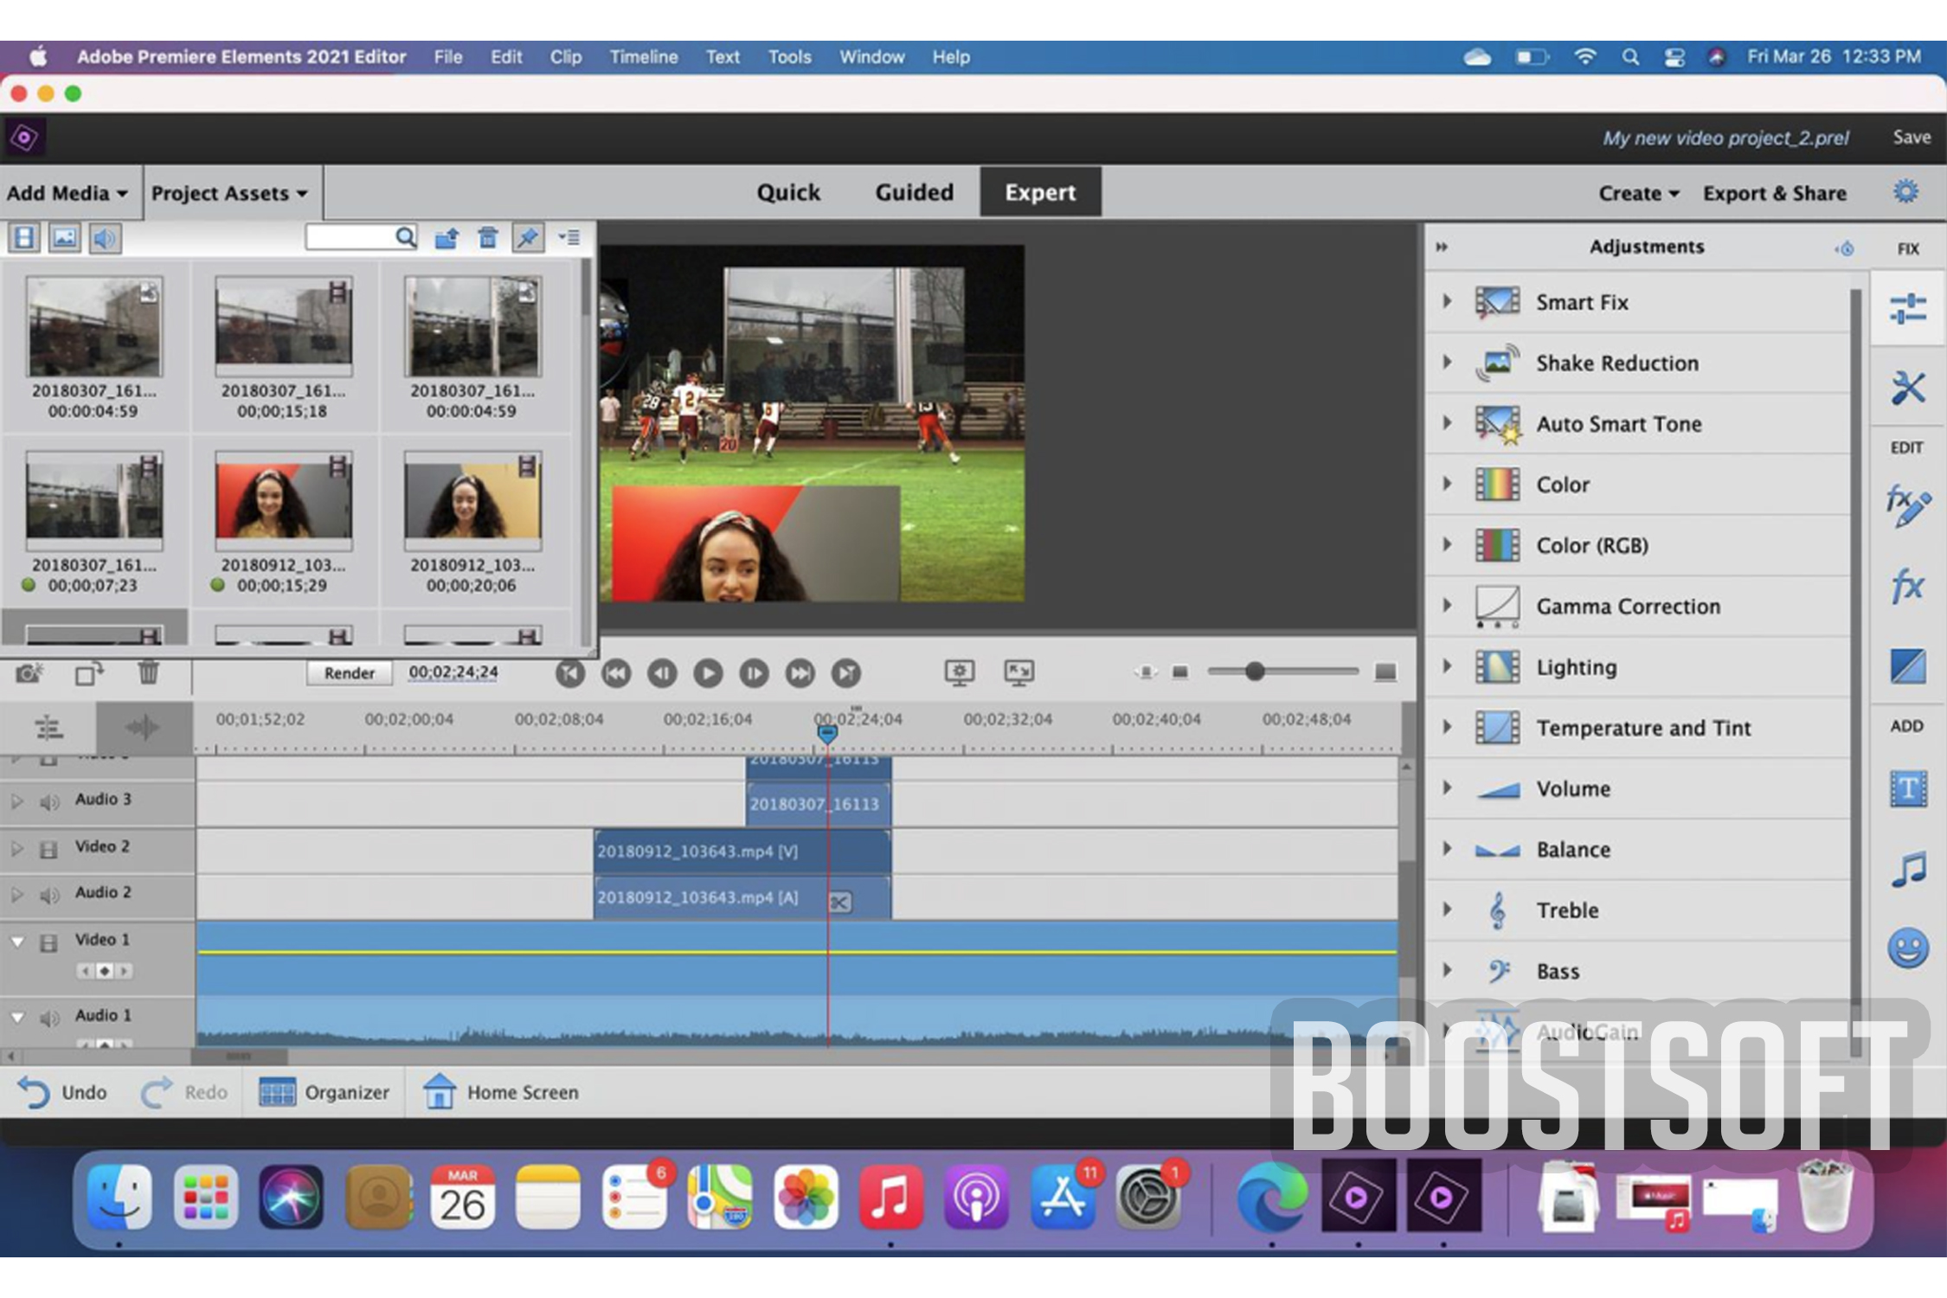This screenshot has height=1298, width=1947.
Task: Open the Timeline menu in menu bar
Action: [x=643, y=57]
